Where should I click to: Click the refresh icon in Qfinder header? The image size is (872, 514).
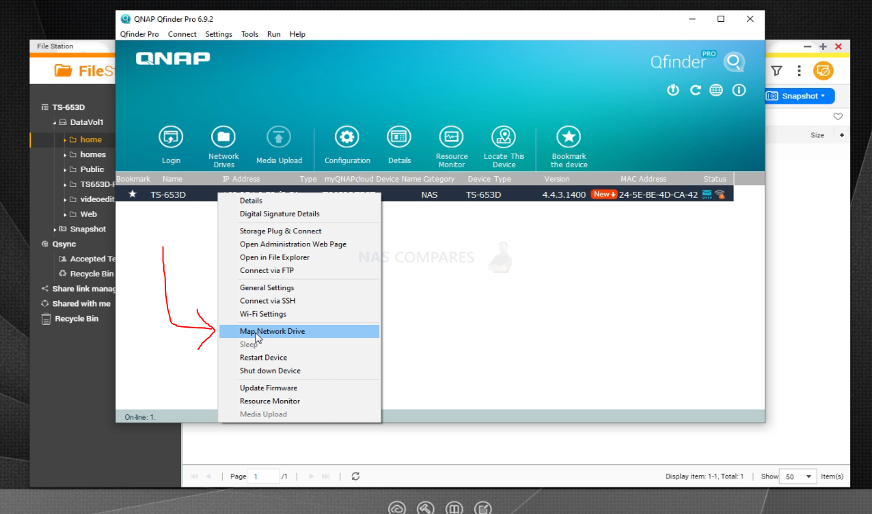point(695,90)
